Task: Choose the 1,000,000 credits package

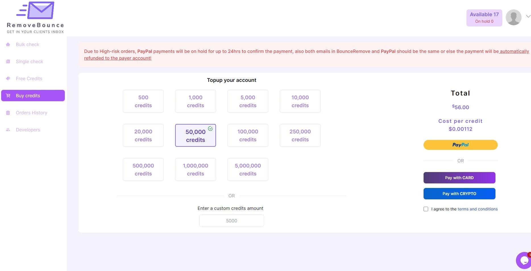Action: [196, 169]
